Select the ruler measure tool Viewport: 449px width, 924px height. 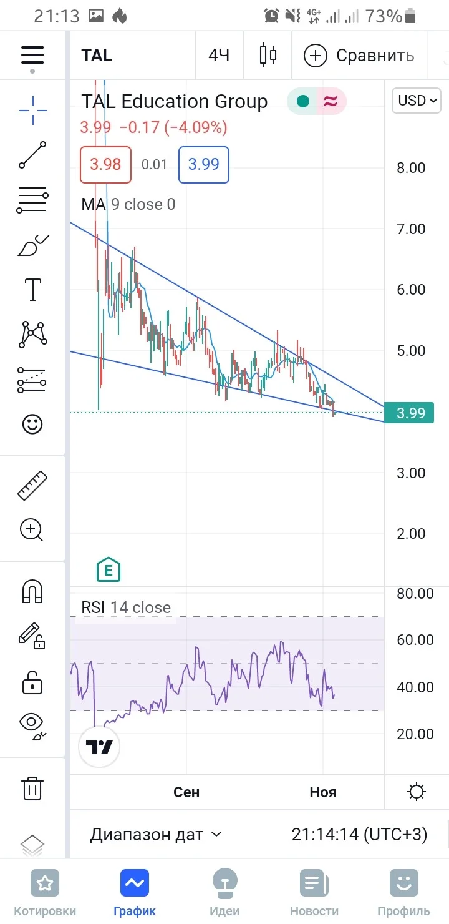[x=32, y=485]
